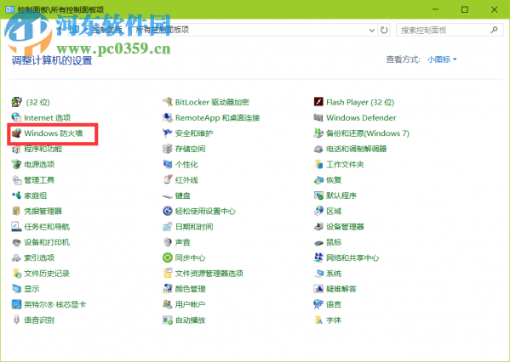Expand the address bar history dropdown arrow
The height and width of the screenshot is (362, 510).
tap(372, 31)
